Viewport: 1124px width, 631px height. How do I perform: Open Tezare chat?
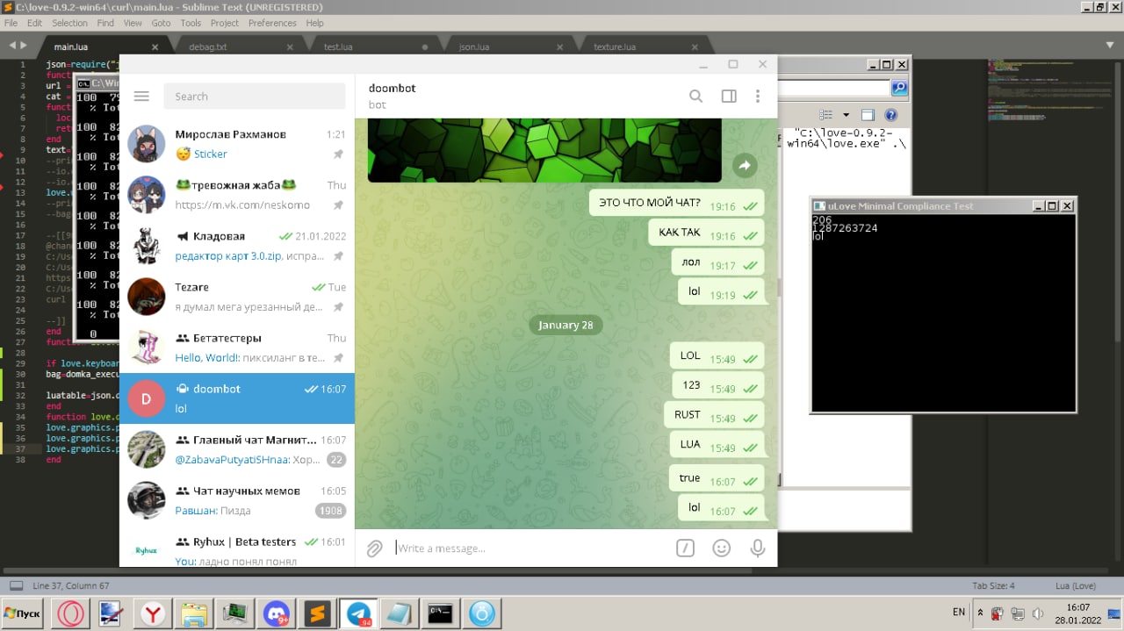click(x=237, y=297)
